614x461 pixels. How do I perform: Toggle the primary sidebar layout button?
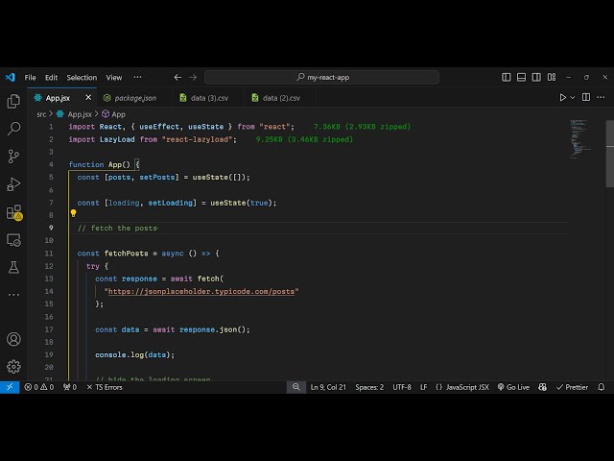[x=507, y=77]
